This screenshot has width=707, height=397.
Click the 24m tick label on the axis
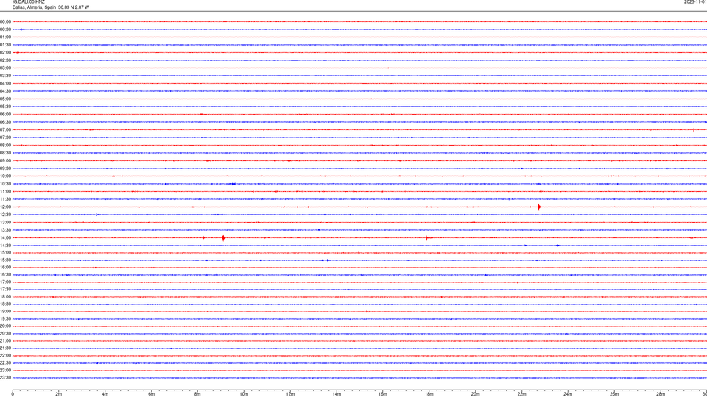pos(568,394)
